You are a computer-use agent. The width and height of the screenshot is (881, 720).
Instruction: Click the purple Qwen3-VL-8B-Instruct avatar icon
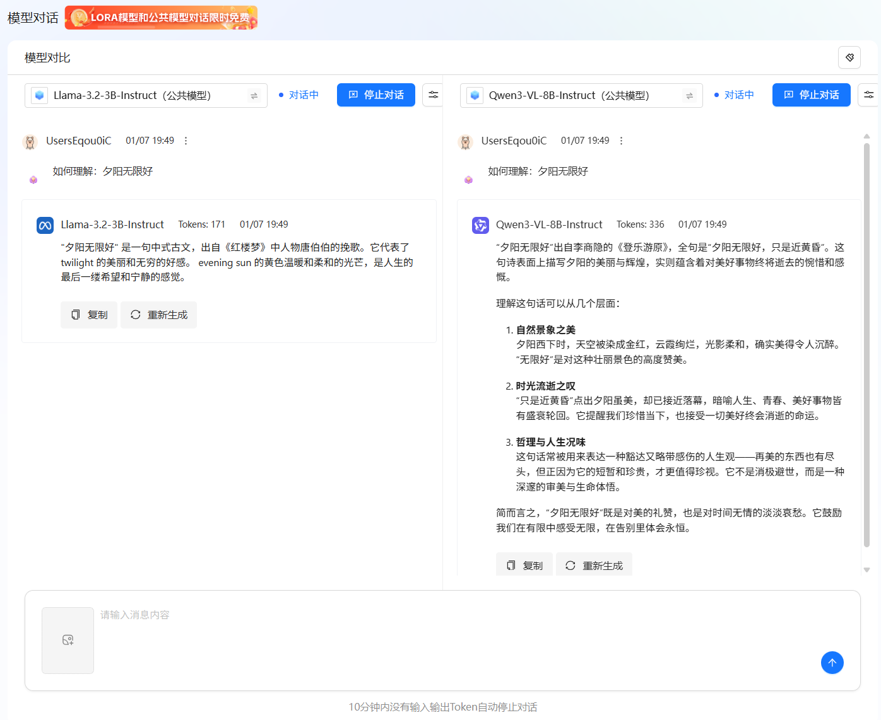click(480, 224)
